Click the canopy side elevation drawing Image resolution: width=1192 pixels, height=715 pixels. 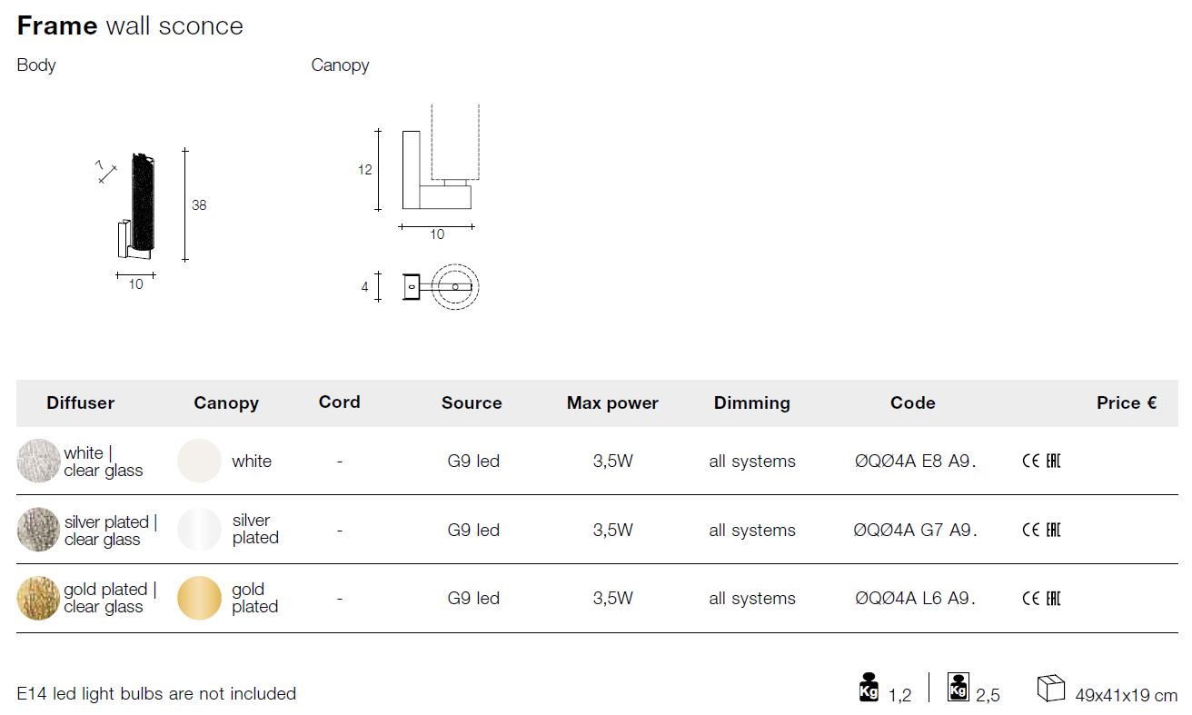[x=441, y=156]
